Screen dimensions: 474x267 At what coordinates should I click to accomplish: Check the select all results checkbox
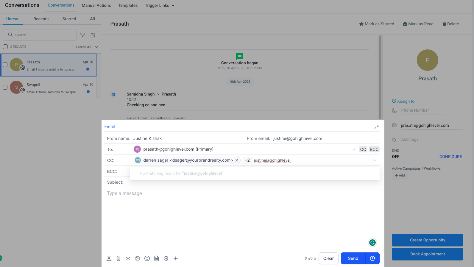[5, 47]
